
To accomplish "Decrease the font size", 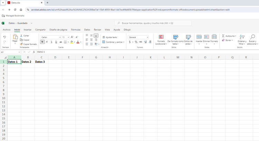I will 77,37.
